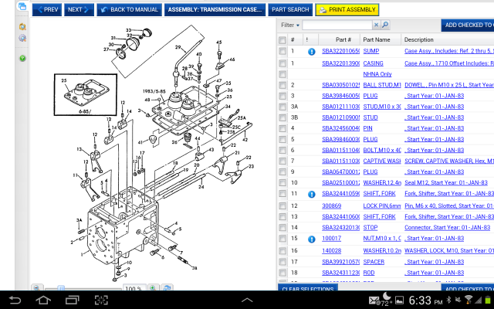Open PART SEARCH
The width and height of the screenshot is (494, 309).
click(290, 10)
